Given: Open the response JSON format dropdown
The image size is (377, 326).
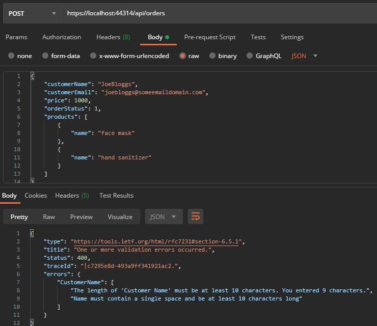Looking at the screenshot, I should [x=164, y=216].
